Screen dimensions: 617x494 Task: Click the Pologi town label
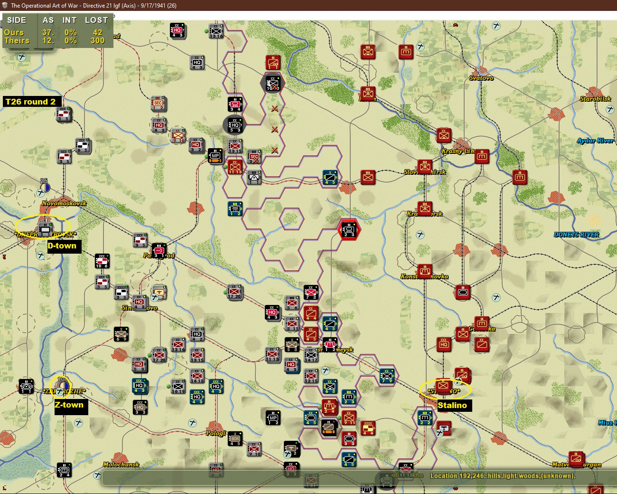tap(216, 433)
